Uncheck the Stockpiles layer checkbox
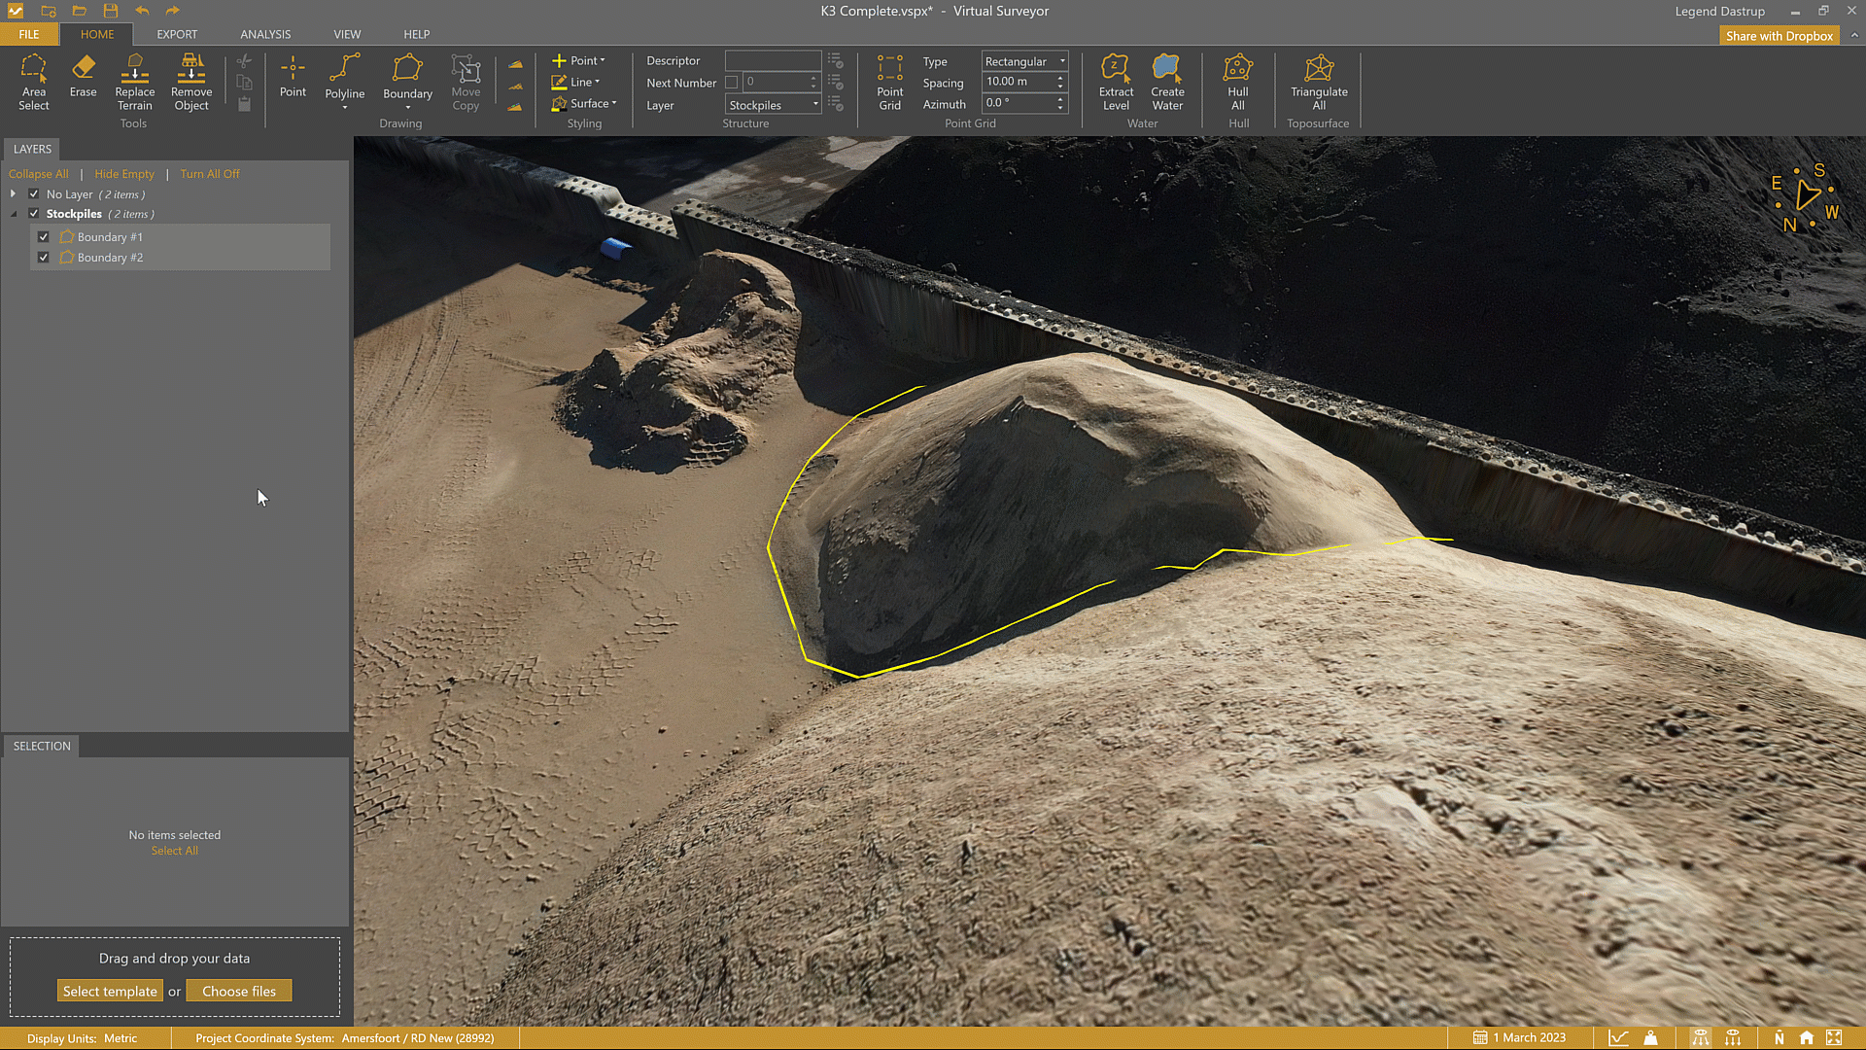 point(34,214)
